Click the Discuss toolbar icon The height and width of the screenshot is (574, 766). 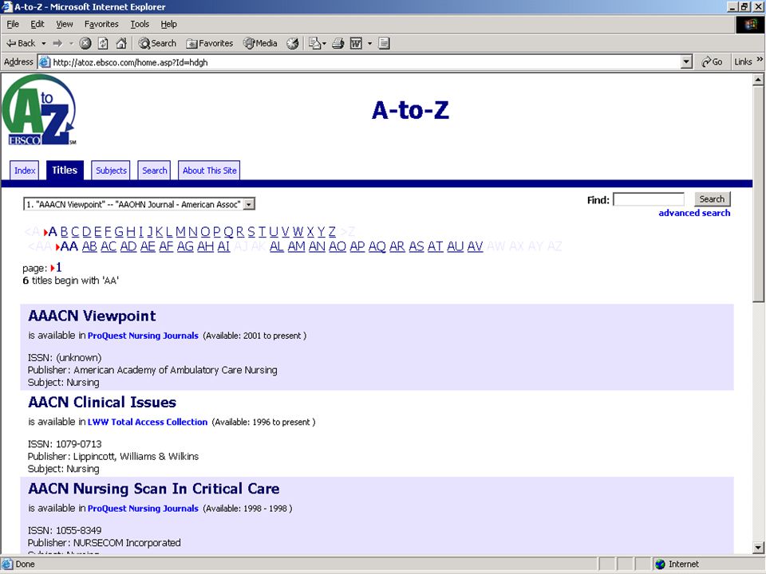[384, 43]
